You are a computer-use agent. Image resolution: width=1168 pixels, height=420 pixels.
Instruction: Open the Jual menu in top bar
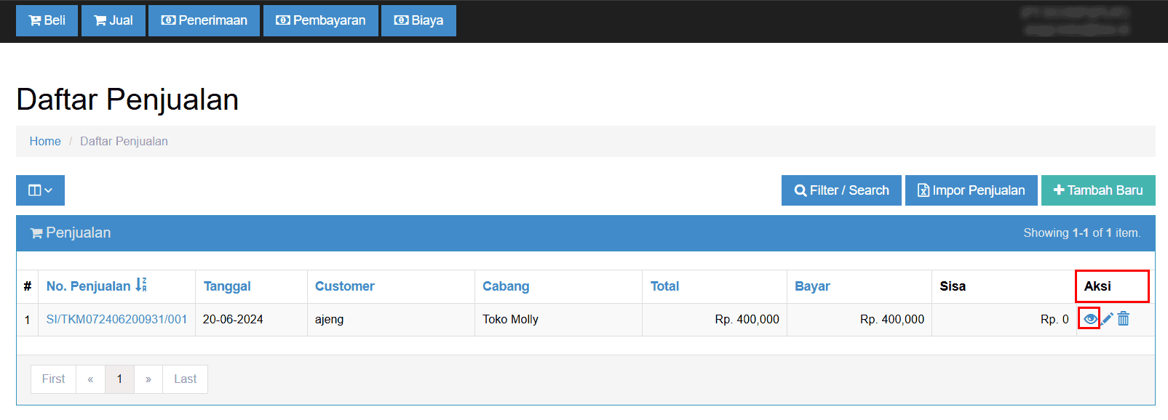[x=114, y=20]
